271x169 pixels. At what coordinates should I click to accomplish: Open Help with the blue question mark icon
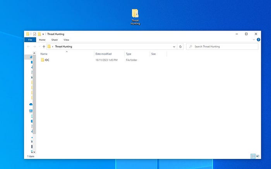pyautogui.click(x=258, y=40)
